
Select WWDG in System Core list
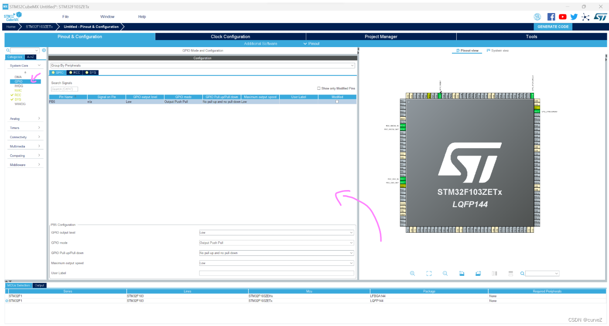(x=20, y=104)
